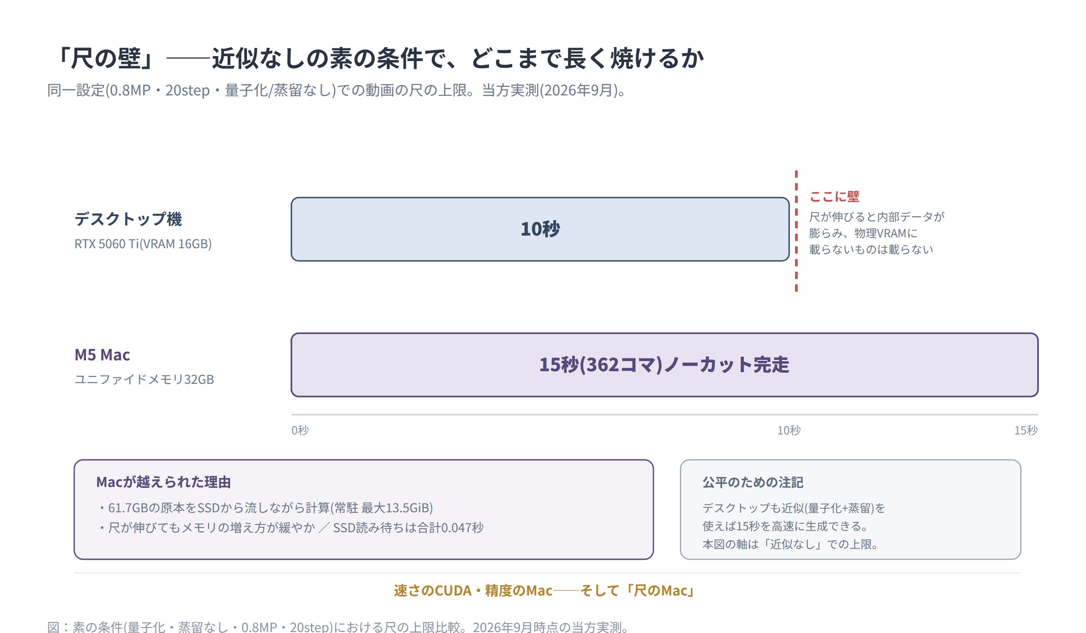
Task: Select the デスクトップ機 row label
Action: pyautogui.click(x=128, y=219)
